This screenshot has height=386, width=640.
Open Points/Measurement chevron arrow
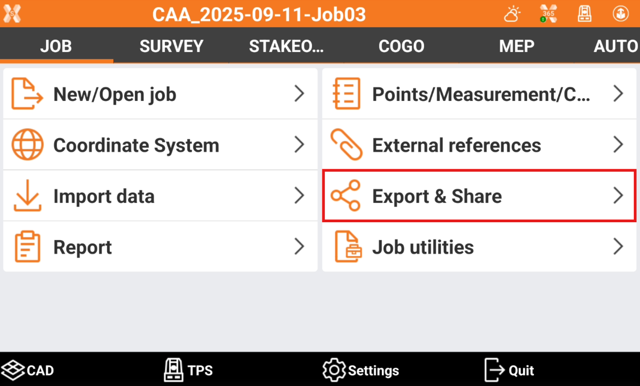[618, 94]
